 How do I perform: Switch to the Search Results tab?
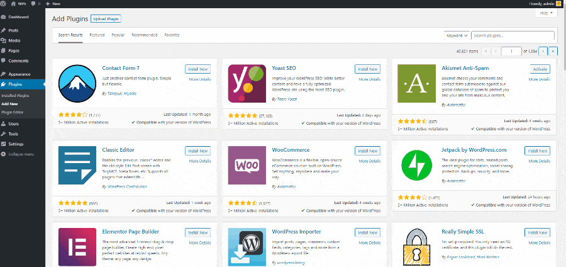70,35
